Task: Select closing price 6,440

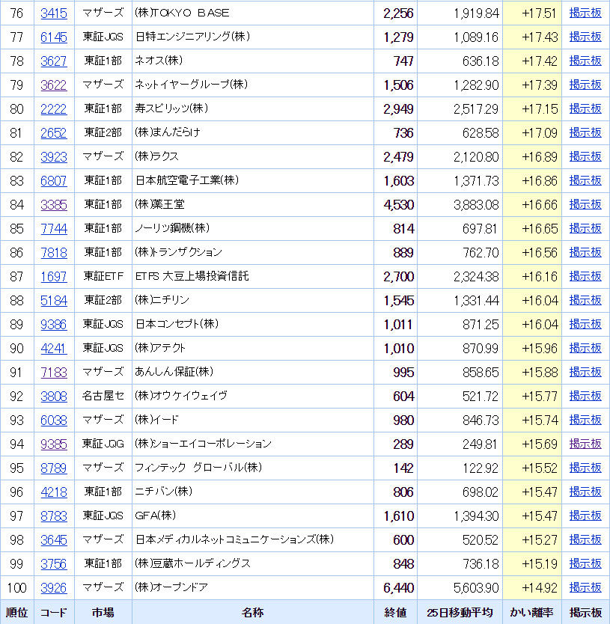Action: [x=399, y=588]
